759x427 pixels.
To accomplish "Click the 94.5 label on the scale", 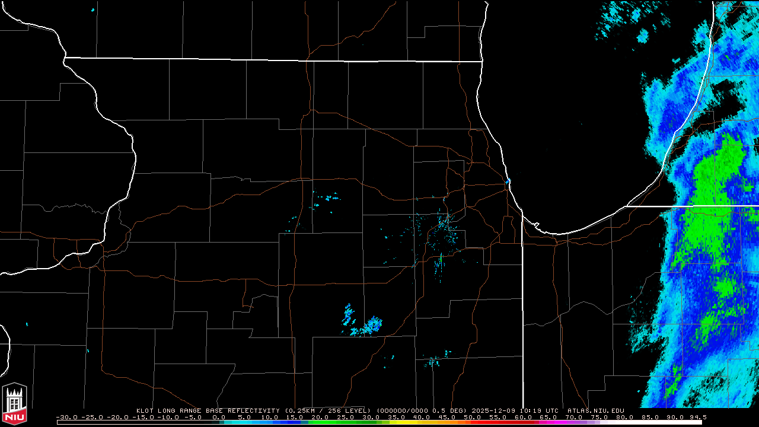I will [x=697, y=417].
